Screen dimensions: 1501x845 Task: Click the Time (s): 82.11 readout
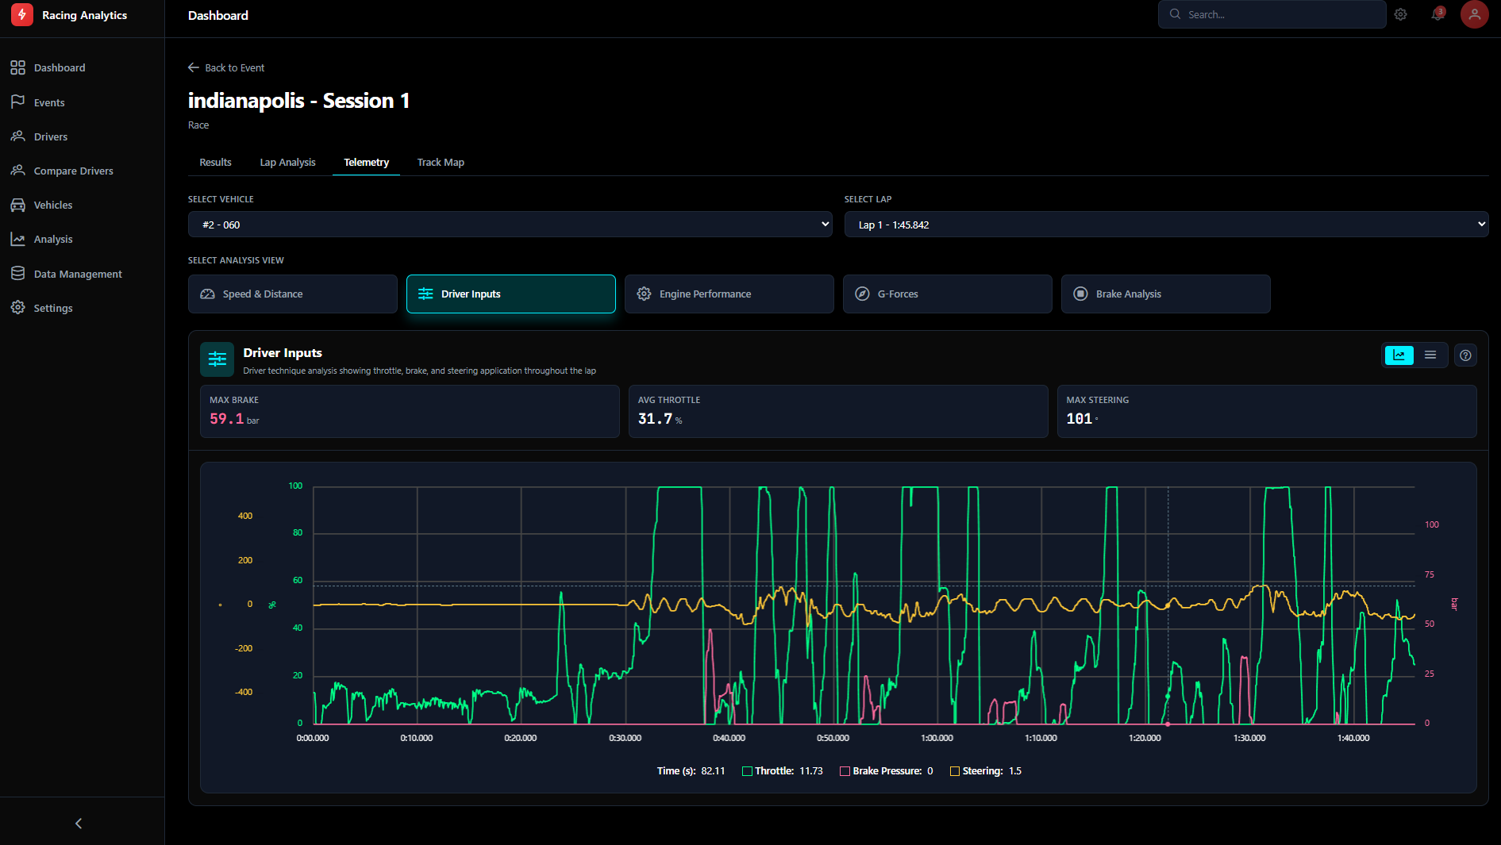(x=691, y=771)
